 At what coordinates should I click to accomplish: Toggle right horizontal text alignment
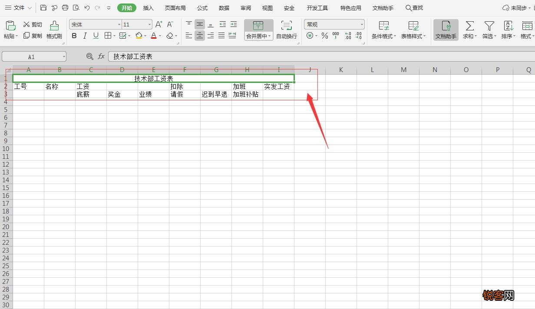[x=211, y=36]
